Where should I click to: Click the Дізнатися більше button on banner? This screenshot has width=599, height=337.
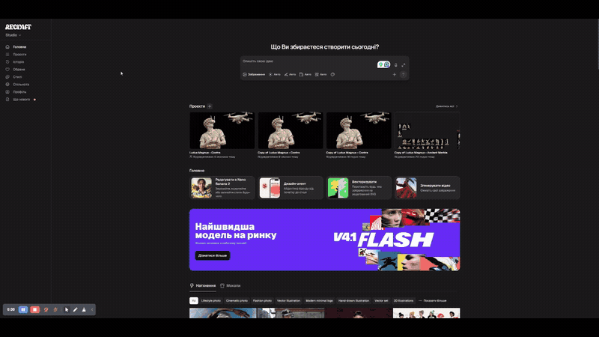tap(213, 255)
